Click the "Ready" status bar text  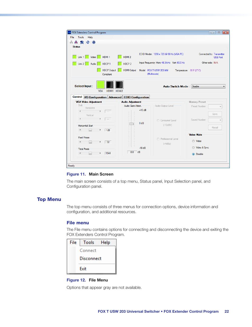click(x=71, y=166)
